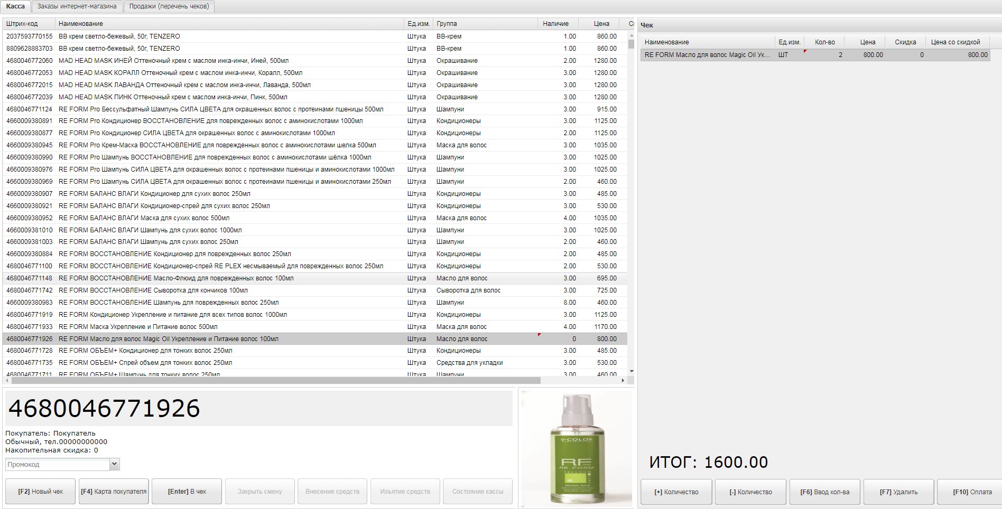Click the Изъятие средств button
The width and height of the screenshot is (1002, 509).
(x=405, y=492)
